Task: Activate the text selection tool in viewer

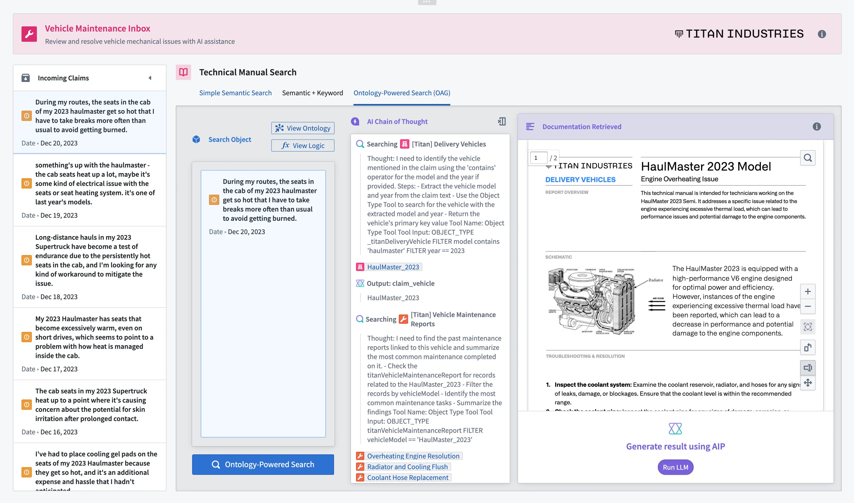Action: 808,368
